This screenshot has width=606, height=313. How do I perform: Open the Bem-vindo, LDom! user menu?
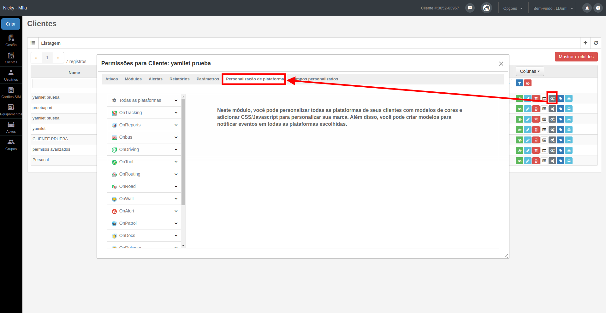coord(553,9)
